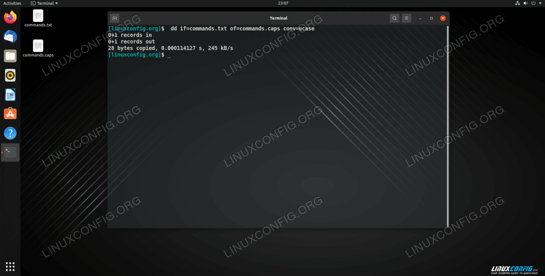The image size is (545, 276).
Task: Select commands.txt desktop file
Action: point(38,18)
